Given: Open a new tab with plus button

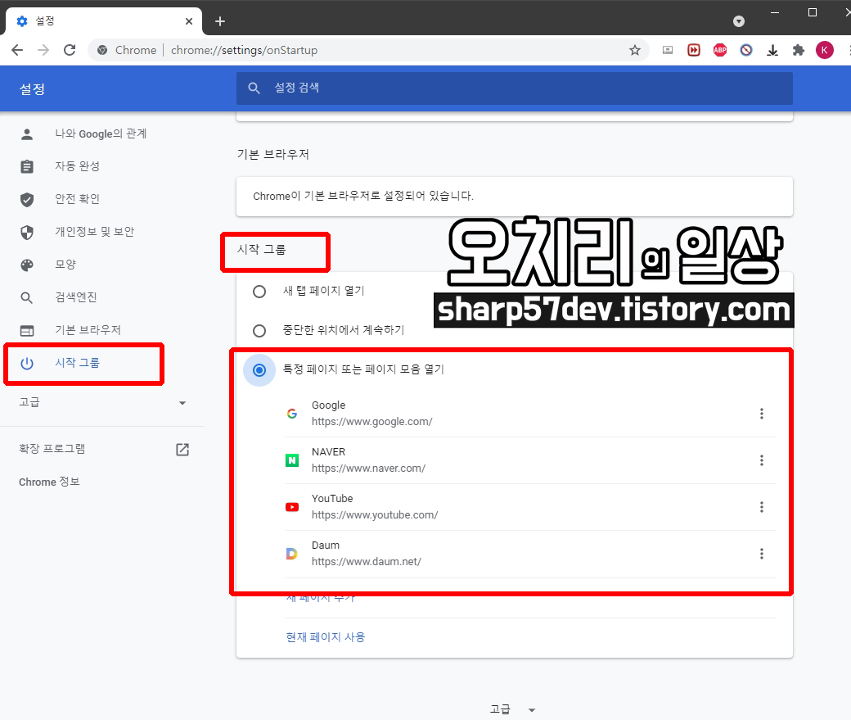Looking at the screenshot, I should [220, 21].
